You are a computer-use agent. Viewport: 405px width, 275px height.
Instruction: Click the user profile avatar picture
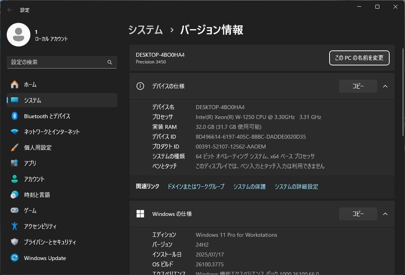tap(19, 35)
